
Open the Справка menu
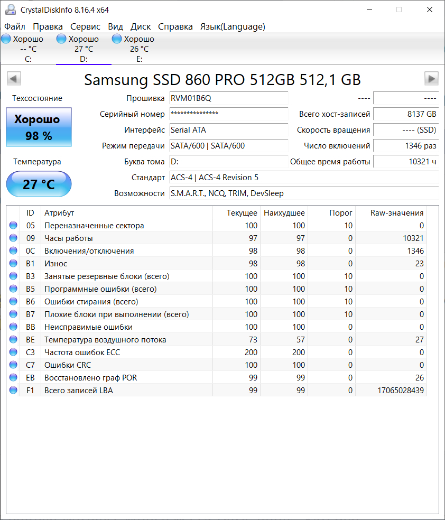(175, 26)
